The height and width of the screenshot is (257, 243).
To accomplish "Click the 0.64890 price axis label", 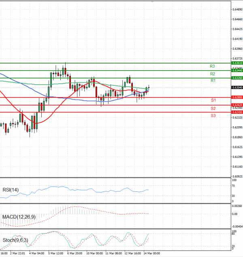I will pos(237,9).
